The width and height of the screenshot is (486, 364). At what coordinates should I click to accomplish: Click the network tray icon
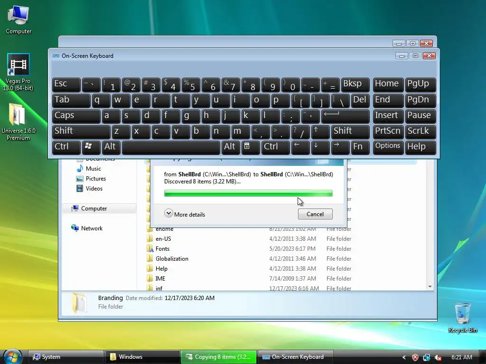pyautogui.click(x=427, y=357)
